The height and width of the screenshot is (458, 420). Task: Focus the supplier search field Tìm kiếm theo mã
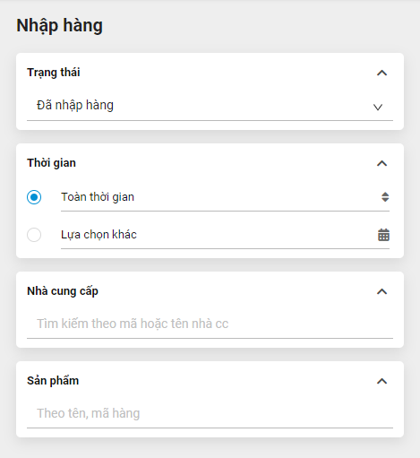(x=210, y=324)
